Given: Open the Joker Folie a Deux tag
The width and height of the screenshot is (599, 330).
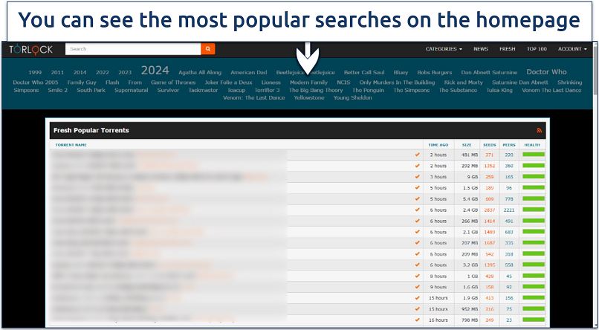Looking at the screenshot, I should 228,82.
